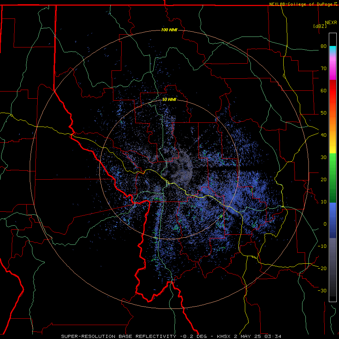This screenshot has height=339, width=339.
Task: Click the 40 value on dBZ scale
Action: click(324, 135)
